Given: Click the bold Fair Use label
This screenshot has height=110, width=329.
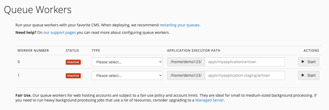Looking at the screenshot, I should [x=23, y=95].
